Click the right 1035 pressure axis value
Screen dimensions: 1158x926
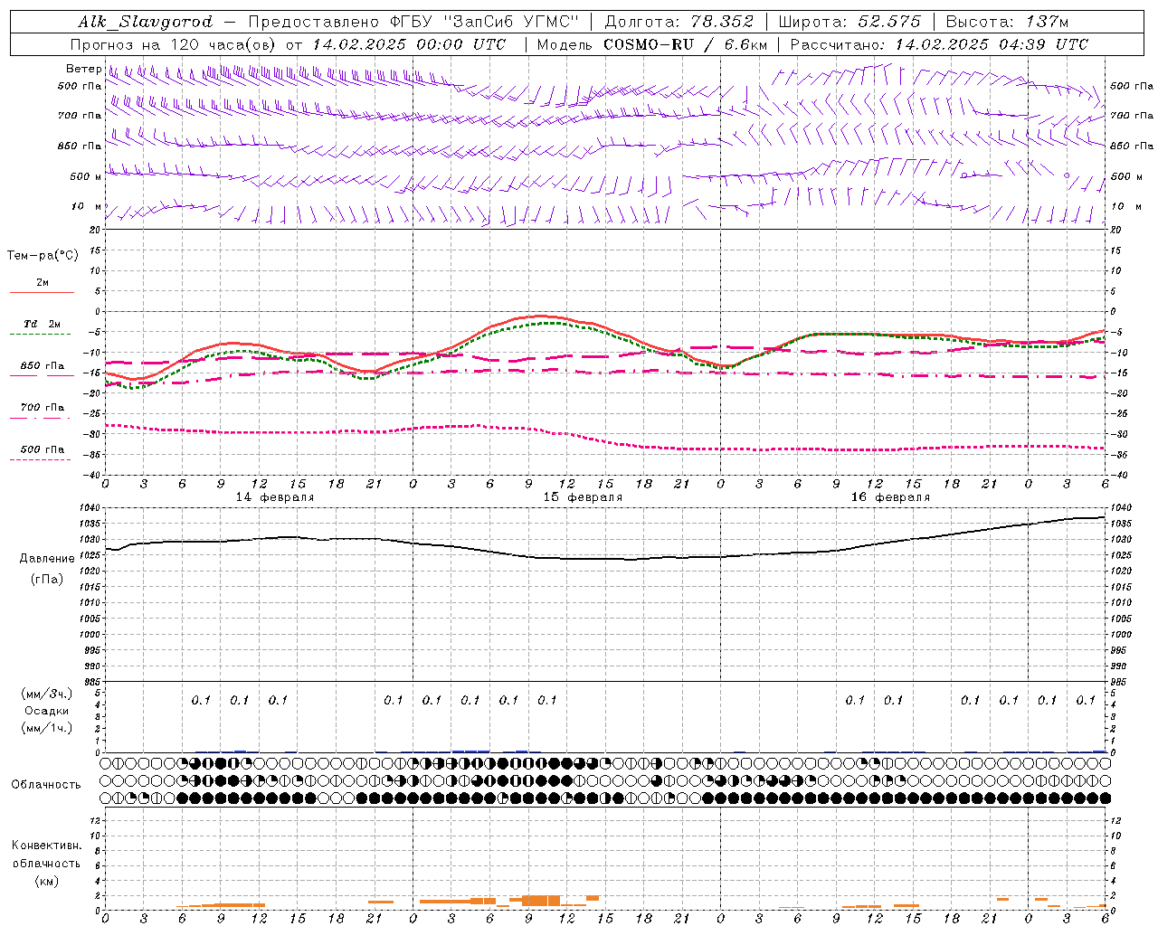click(x=1121, y=524)
